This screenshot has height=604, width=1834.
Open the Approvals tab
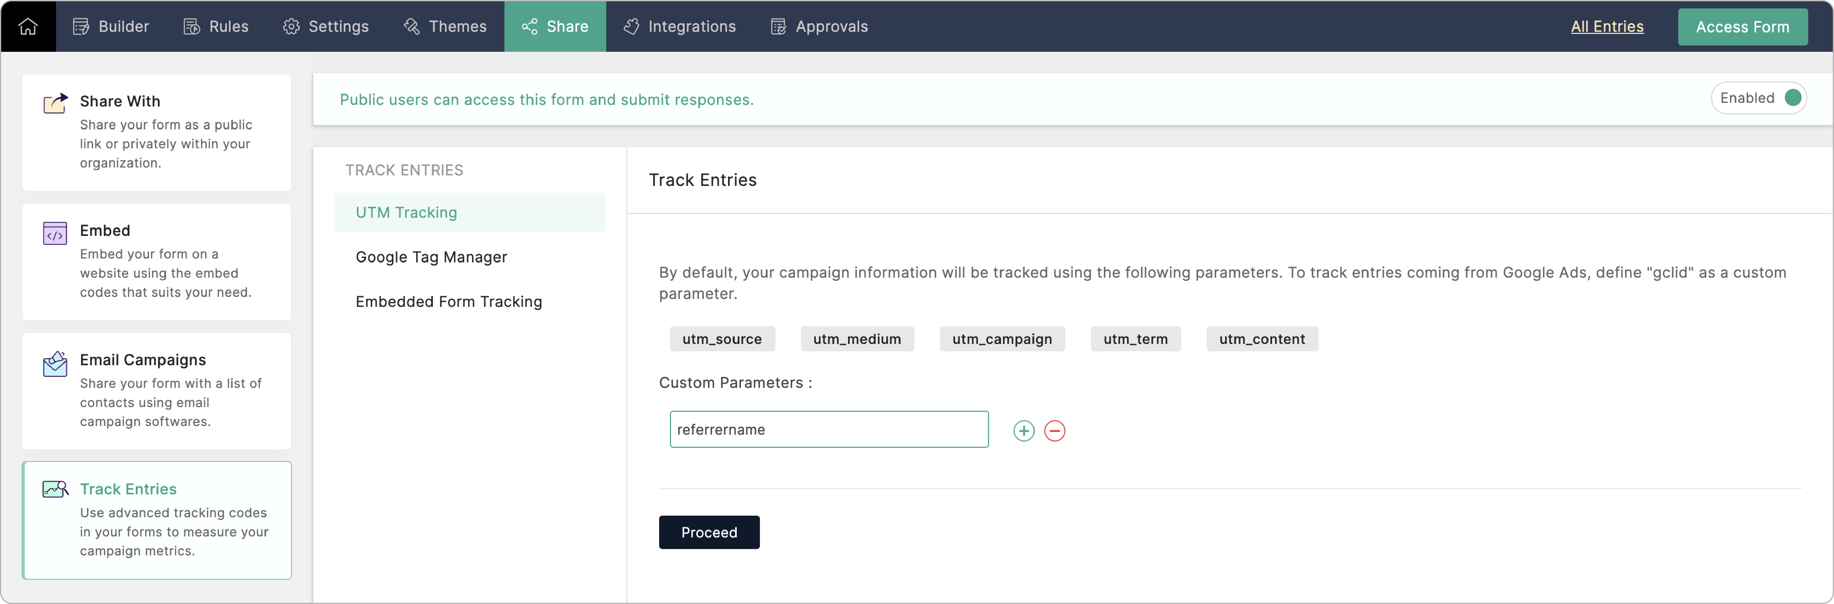click(x=819, y=26)
